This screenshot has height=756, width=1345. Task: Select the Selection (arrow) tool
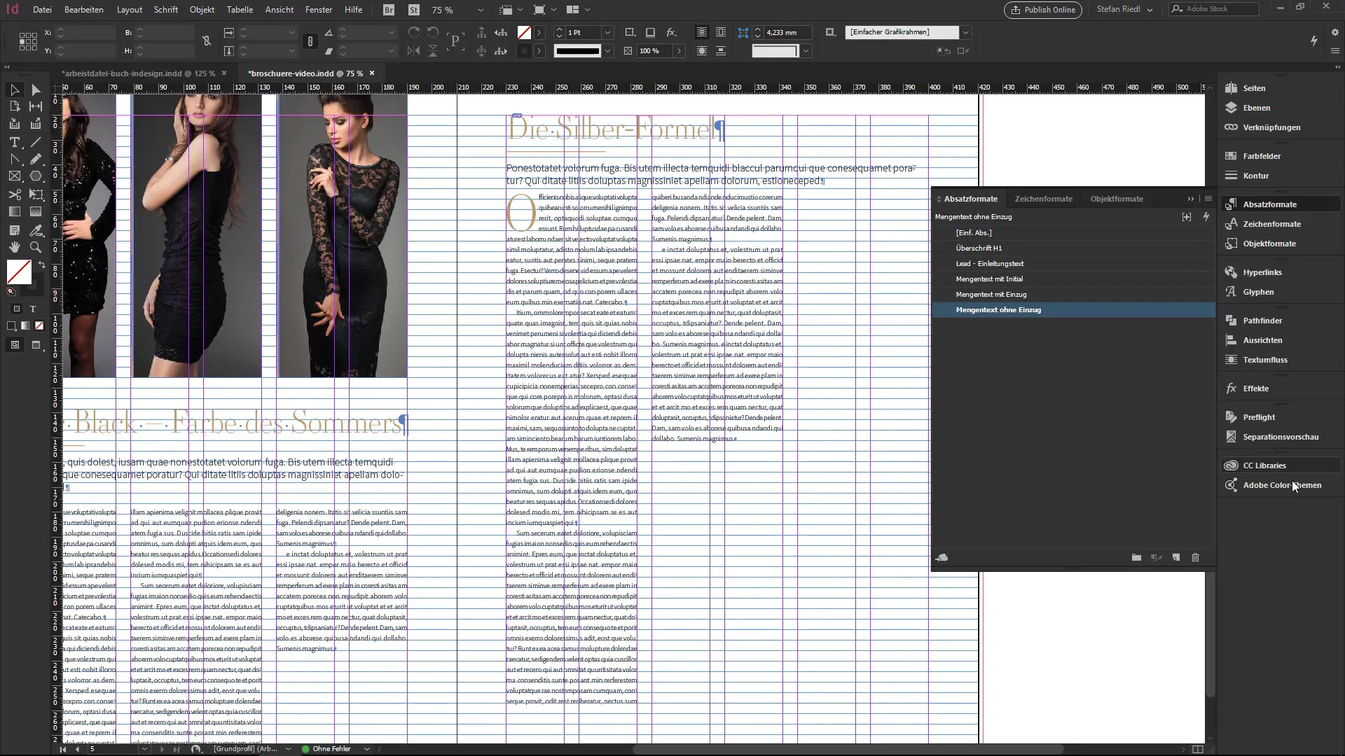tap(14, 90)
